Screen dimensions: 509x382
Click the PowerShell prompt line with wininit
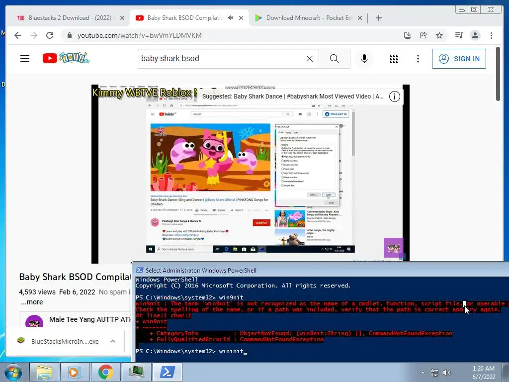pos(191,351)
